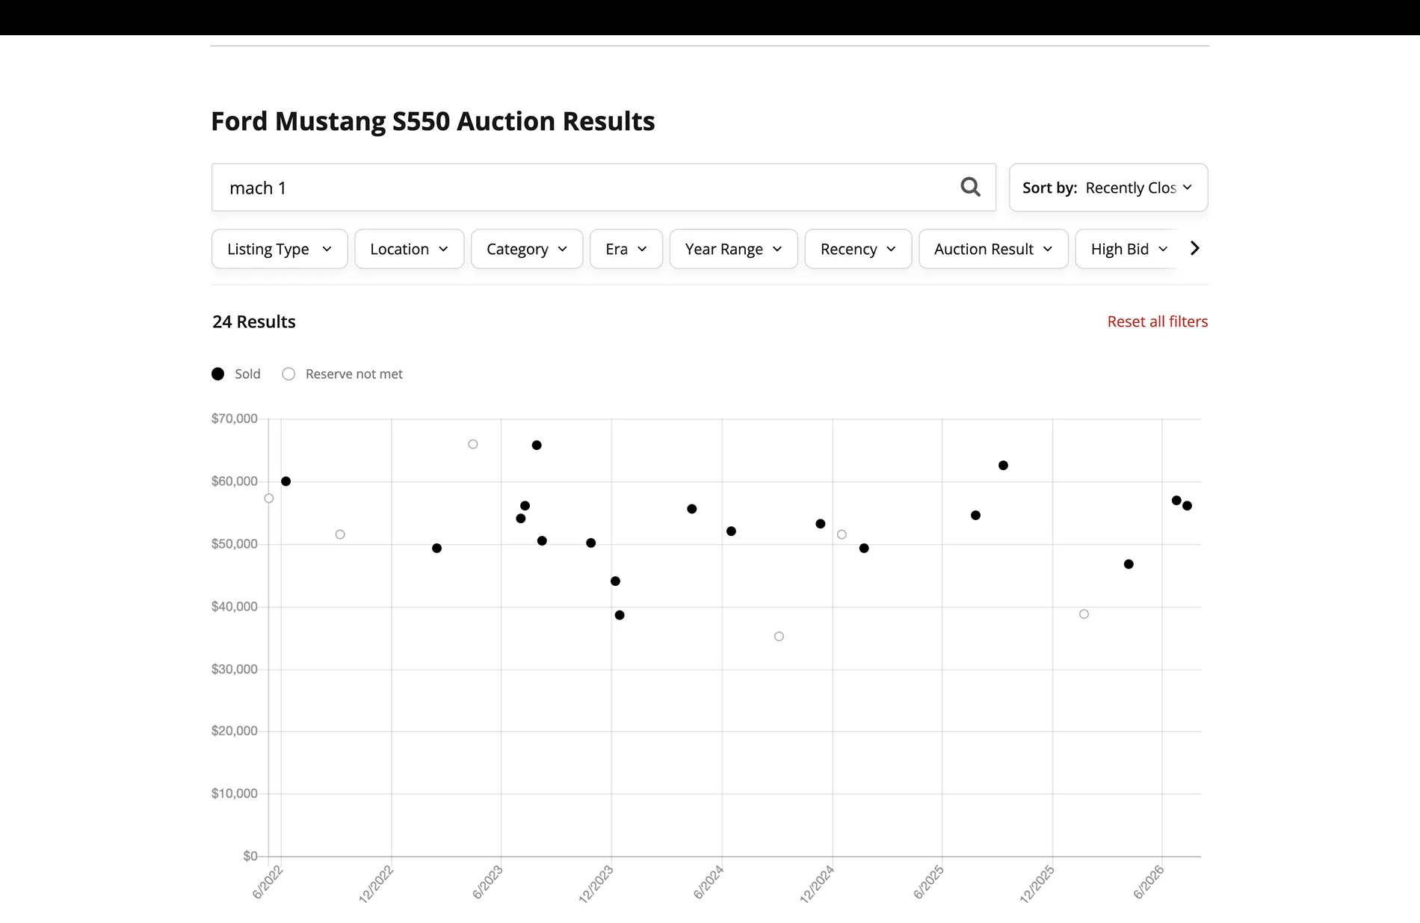The height and width of the screenshot is (923, 1420).
Task: Select the sold point near $47,000 before 6/2026
Action: point(1129,564)
